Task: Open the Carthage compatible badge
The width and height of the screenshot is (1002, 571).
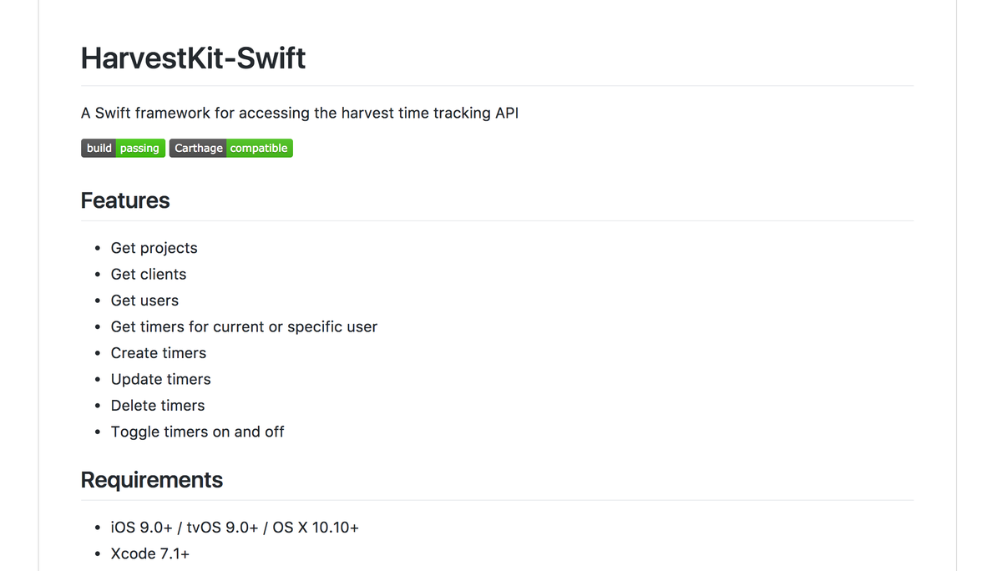Action: [x=231, y=149]
